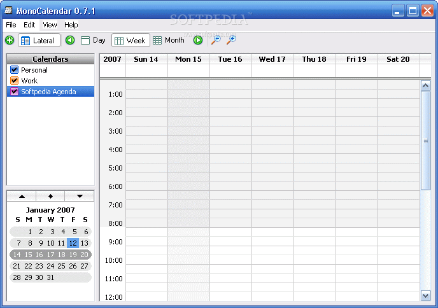Maximize the MonoCalendar window
438x308 pixels.
coord(413,11)
